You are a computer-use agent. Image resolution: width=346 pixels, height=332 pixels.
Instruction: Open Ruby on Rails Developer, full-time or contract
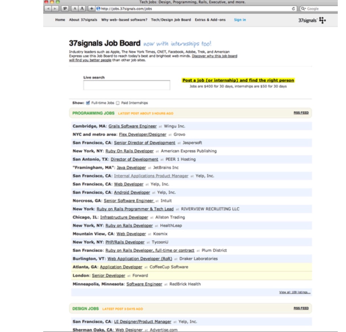(150, 250)
